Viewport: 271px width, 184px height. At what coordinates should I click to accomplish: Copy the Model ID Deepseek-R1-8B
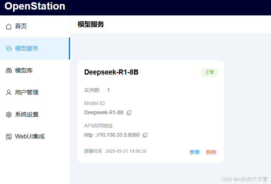129,113
